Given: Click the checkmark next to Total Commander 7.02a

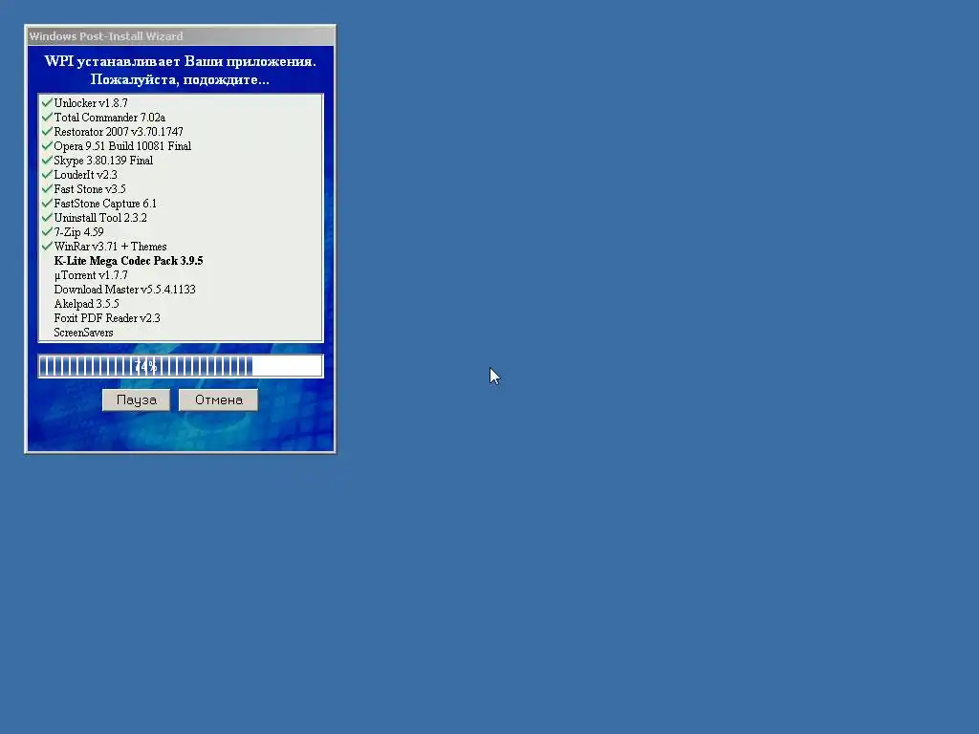Looking at the screenshot, I should pos(47,117).
